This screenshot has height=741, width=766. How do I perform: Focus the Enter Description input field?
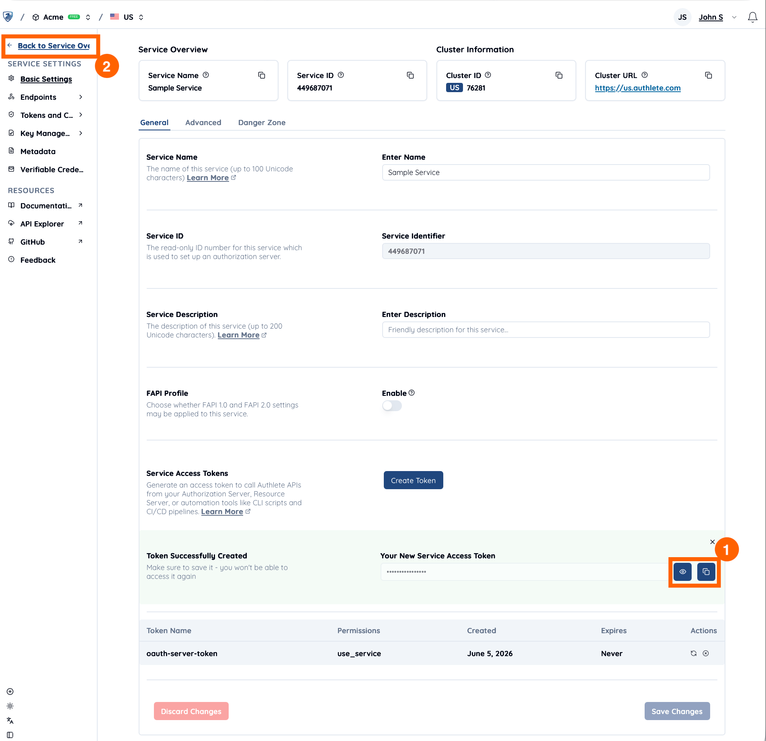[546, 329]
